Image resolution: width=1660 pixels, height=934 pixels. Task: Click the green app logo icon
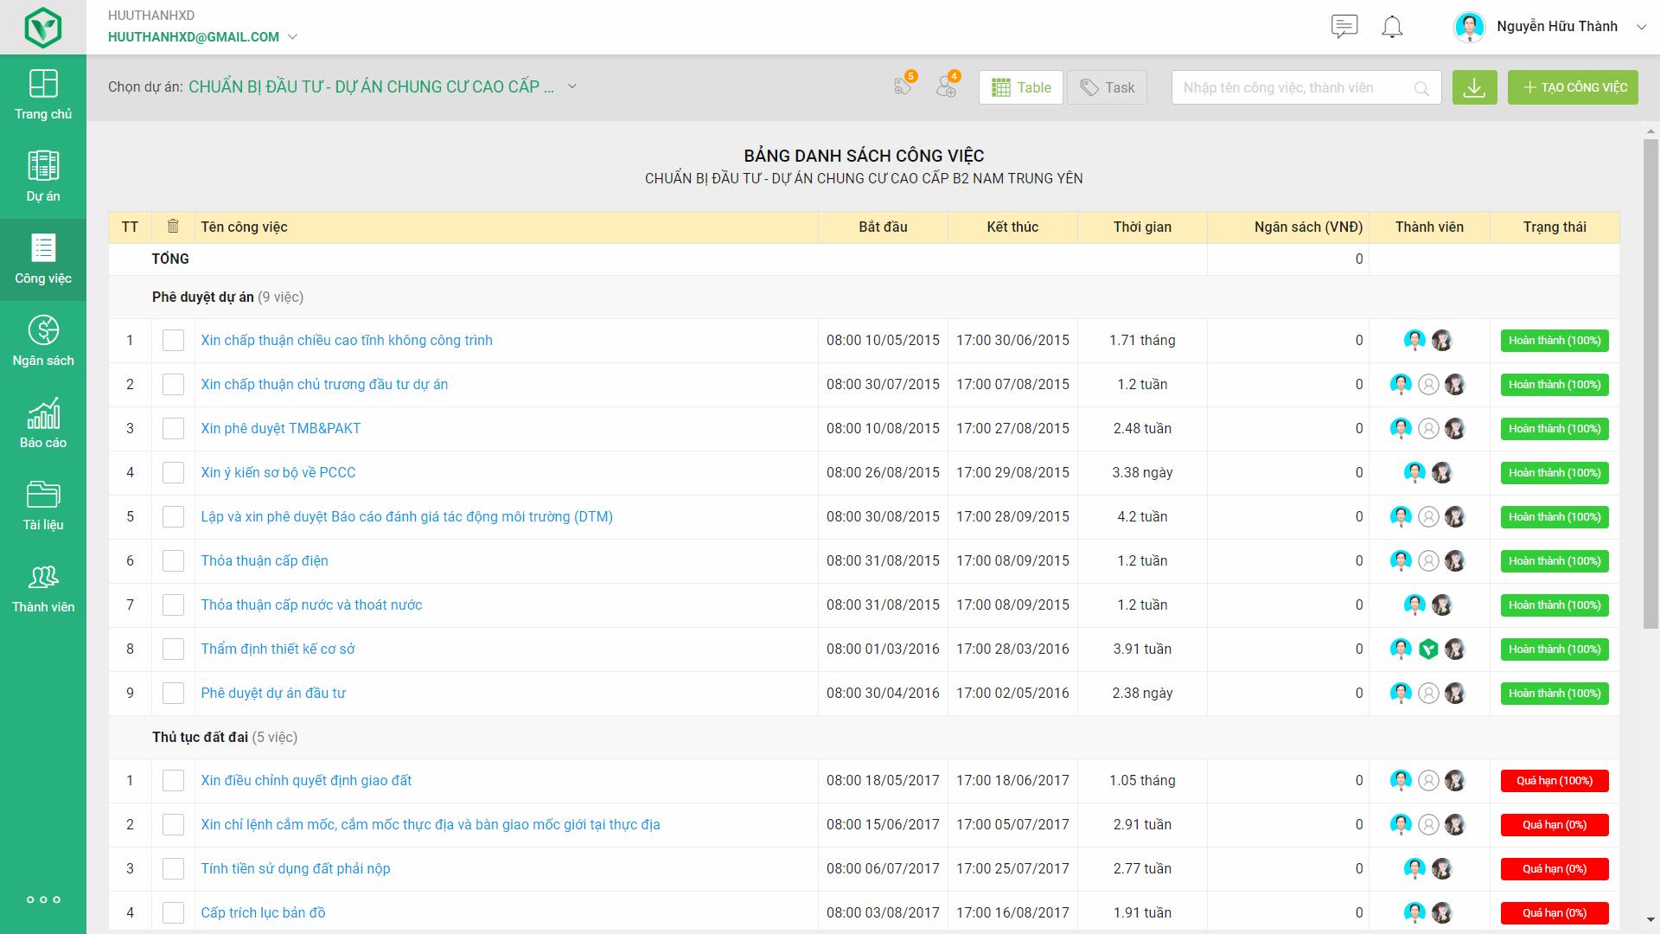point(42,27)
